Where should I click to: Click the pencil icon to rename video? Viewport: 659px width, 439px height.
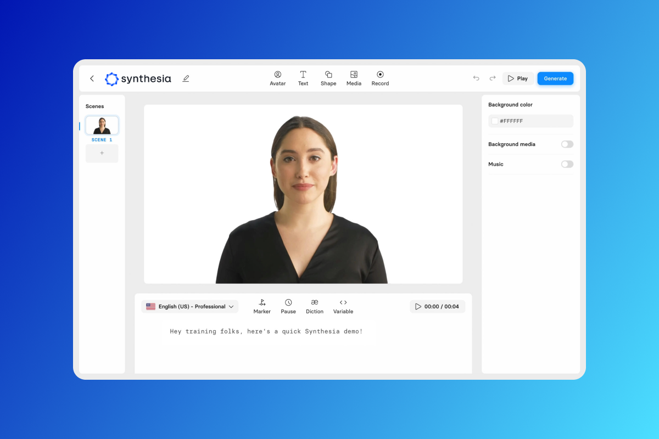[186, 78]
